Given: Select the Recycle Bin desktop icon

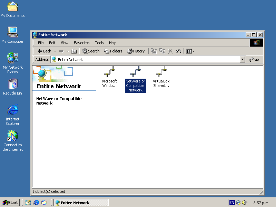Looking at the screenshot, I should click(x=12, y=87).
